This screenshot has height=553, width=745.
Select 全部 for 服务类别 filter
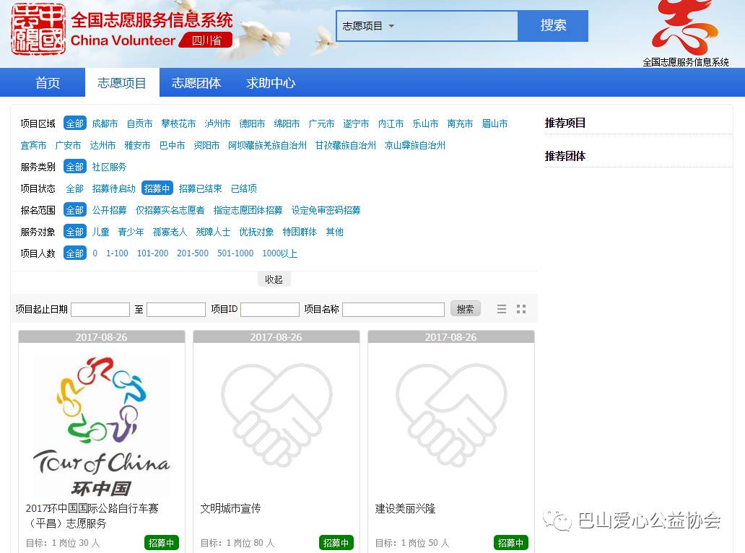(x=74, y=167)
